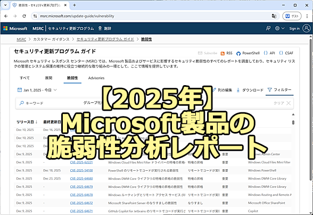Click 'Windows PowerShell' product cell
The width and height of the screenshot is (313, 215).
262,170
